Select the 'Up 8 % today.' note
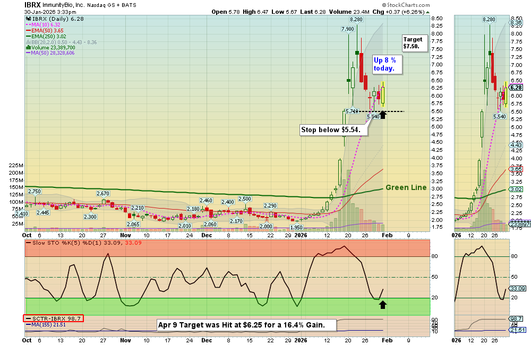The height and width of the screenshot is (345, 531). (387, 64)
